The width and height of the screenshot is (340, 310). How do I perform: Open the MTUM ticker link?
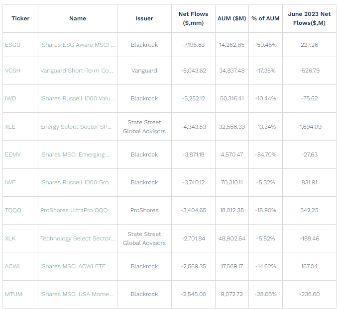click(13, 294)
